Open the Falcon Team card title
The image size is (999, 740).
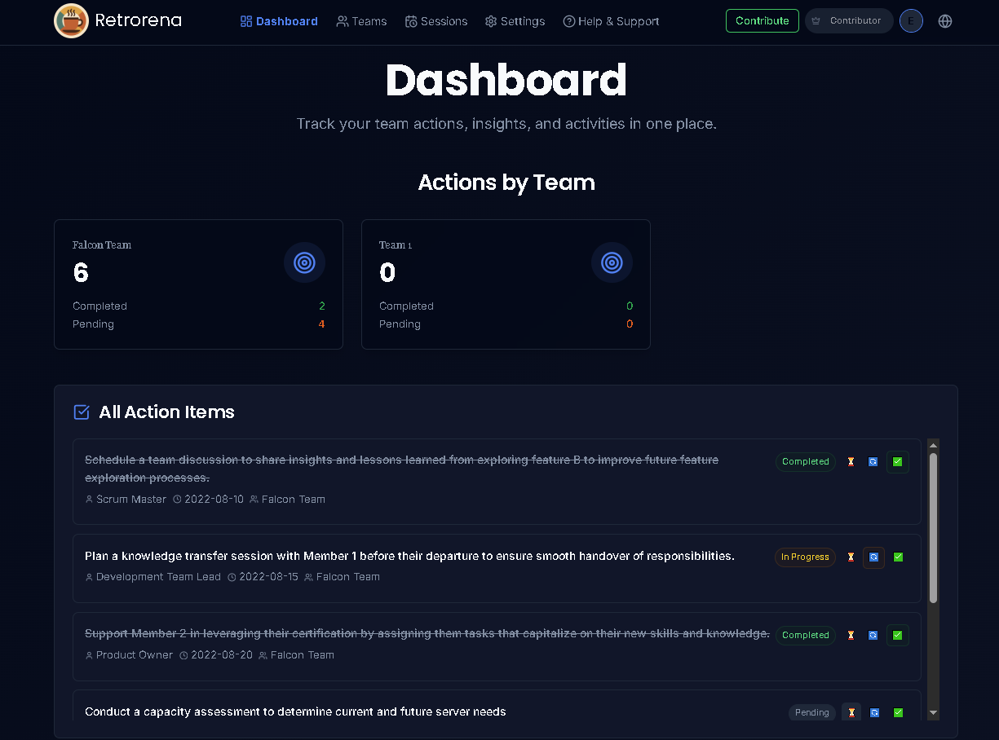[102, 244]
